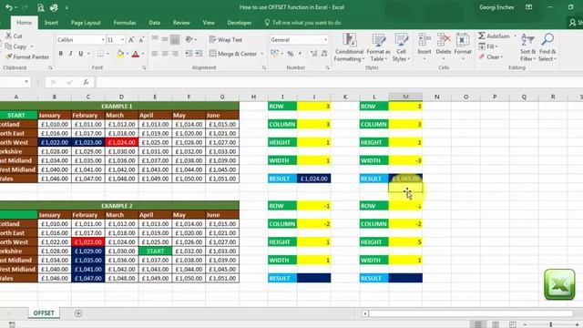Open the text orientation button

189,39
